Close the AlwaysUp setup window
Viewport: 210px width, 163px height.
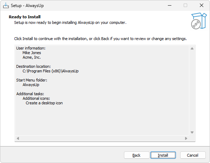[202, 6]
